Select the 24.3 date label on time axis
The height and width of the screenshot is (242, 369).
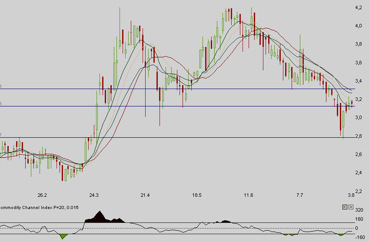93,196
